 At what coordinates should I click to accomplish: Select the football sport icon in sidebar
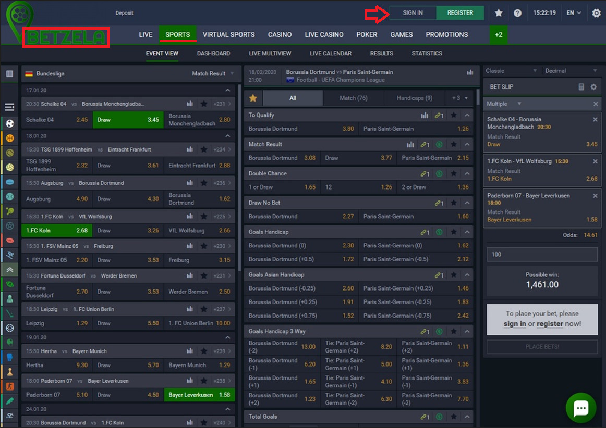pos(10,123)
